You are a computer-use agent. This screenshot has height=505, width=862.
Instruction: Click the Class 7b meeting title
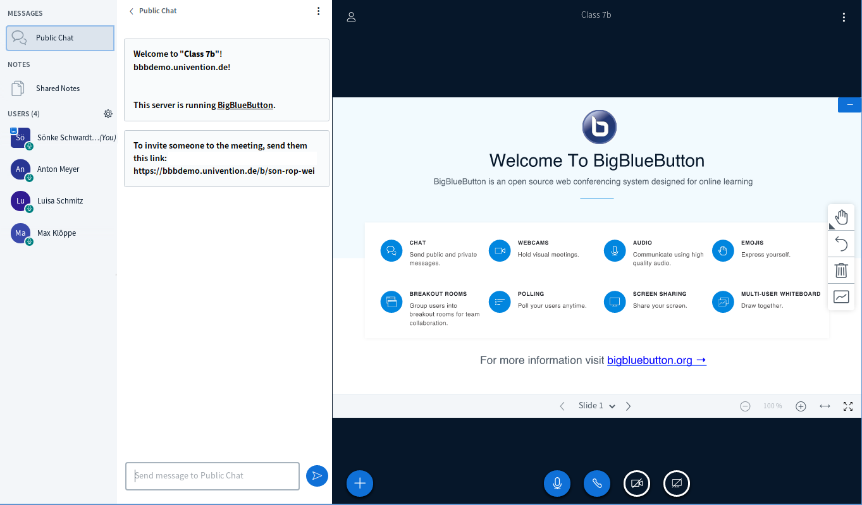[596, 15]
